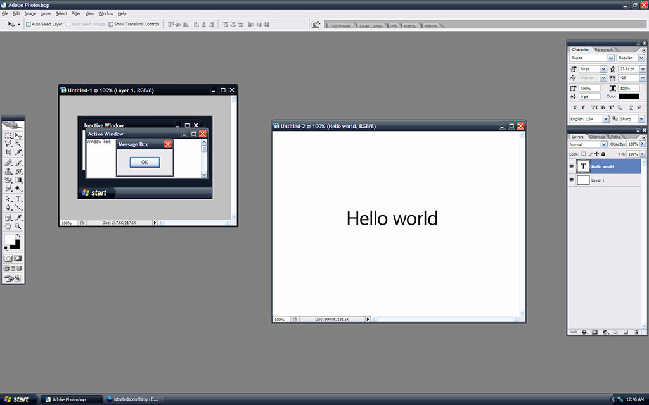649x405 pixels.
Task: Switch to the Channels tab
Action: pos(597,137)
